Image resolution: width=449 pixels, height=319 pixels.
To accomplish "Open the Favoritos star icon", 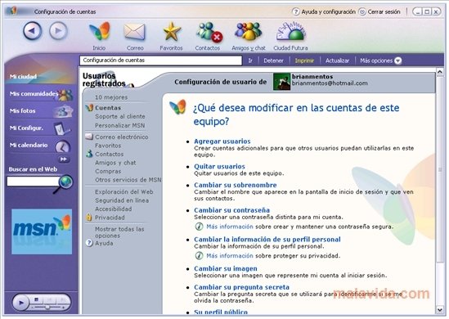I will tap(171, 32).
